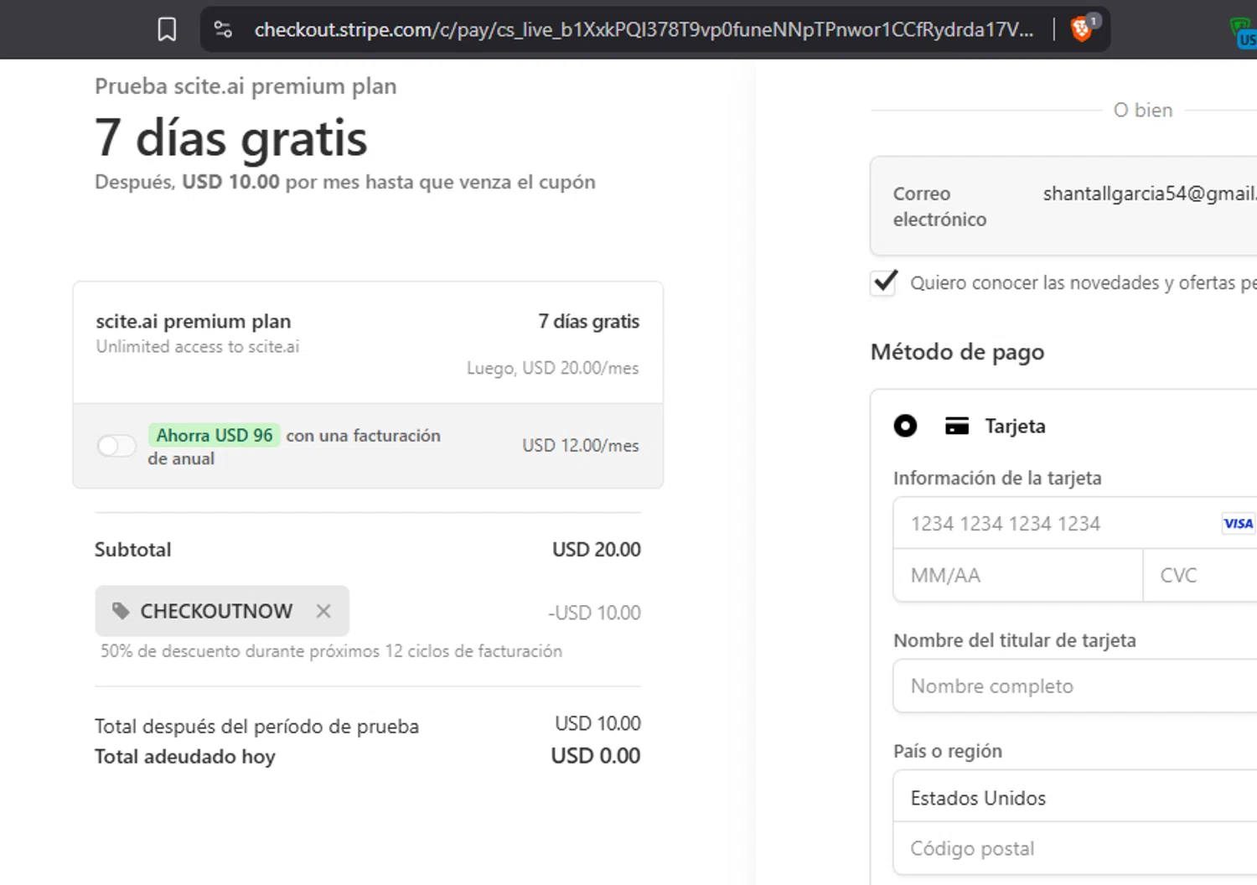
Task: Open site settings icon beside the URL
Action: pyautogui.click(x=223, y=29)
